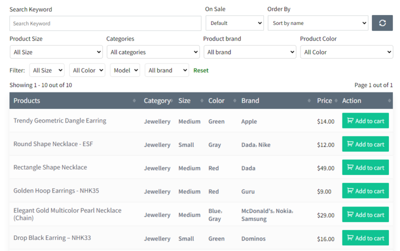Sort table by Size column arrow

(202, 100)
